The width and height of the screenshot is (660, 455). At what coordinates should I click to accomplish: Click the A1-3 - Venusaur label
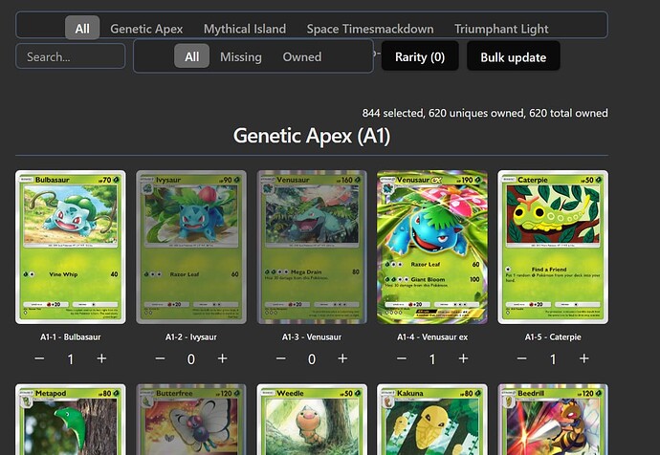click(x=312, y=336)
